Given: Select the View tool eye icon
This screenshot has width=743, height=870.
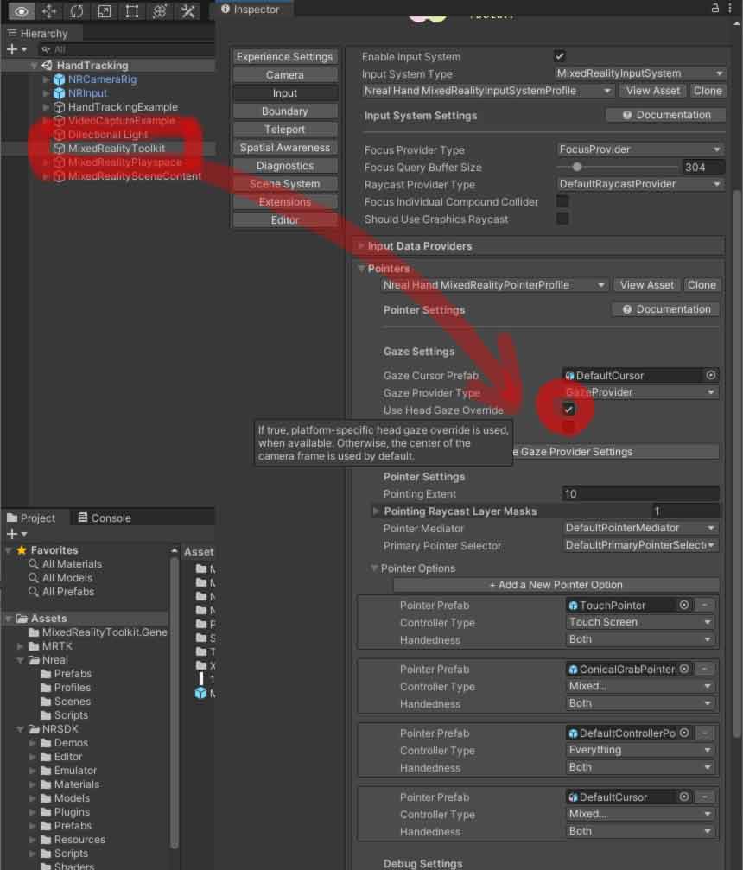Looking at the screenshot, I should point(22,11).
